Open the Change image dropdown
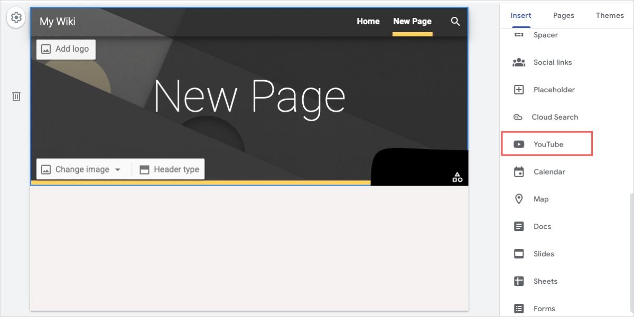 pyautogui.click(x=82, y=169)
